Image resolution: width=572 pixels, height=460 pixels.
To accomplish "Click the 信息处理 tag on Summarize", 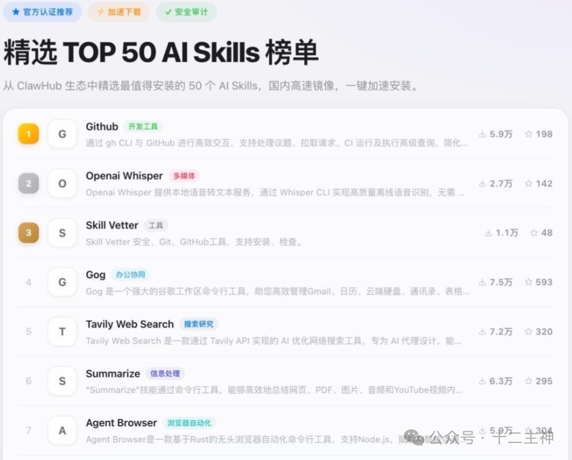I will [x=165, y=373].
